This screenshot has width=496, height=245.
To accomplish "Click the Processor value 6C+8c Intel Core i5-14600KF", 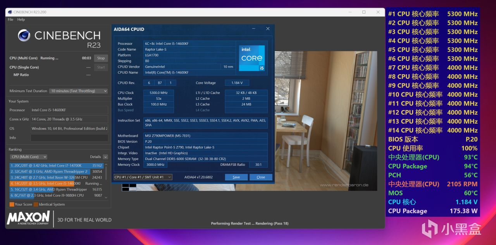I will (189, 44).
